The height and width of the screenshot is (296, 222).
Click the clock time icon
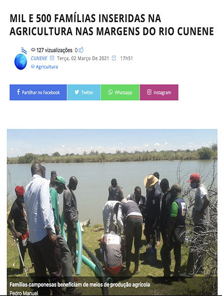click(x=114, y=58)
